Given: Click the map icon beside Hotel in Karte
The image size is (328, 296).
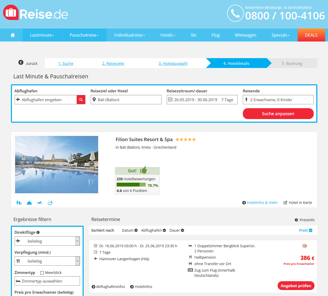Looking at the screenshot, I should click(285, 203).
